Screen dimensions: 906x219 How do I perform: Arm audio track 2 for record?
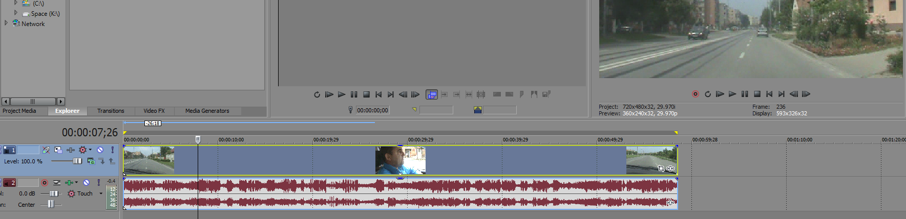pos(45,183)
